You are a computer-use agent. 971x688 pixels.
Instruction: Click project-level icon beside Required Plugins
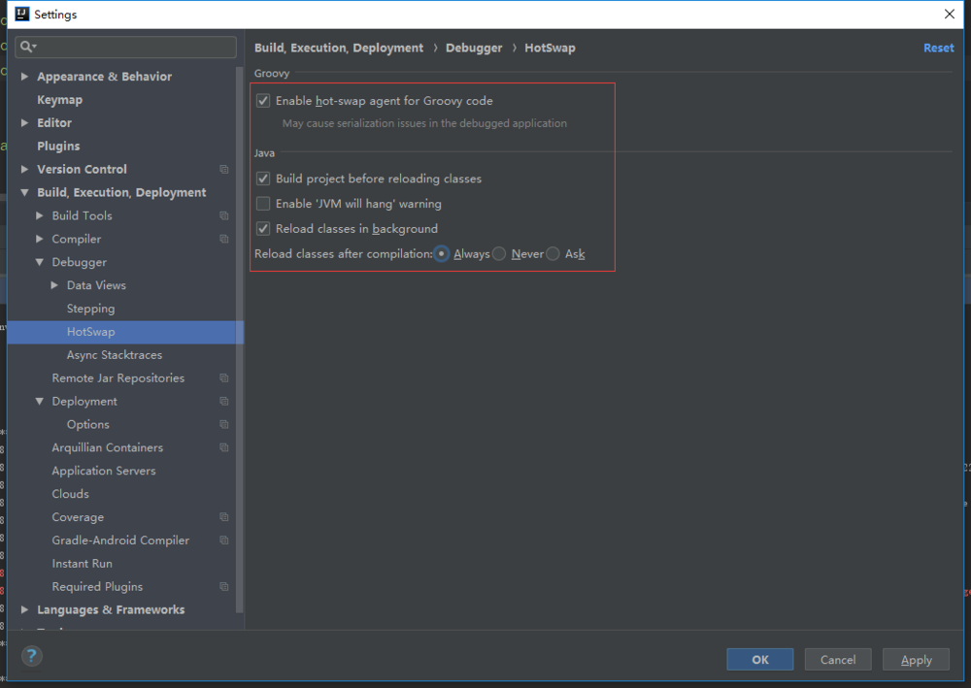(224, 587)
